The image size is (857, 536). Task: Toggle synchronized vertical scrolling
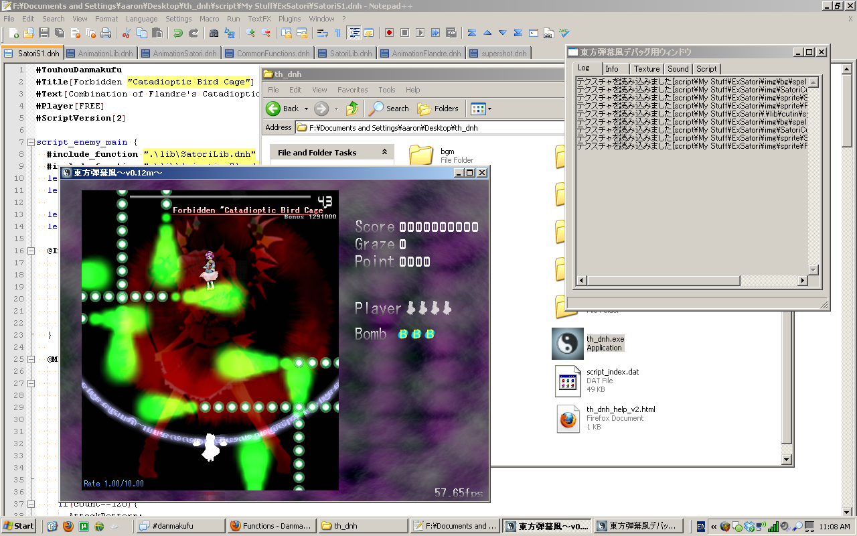[287, 32]
